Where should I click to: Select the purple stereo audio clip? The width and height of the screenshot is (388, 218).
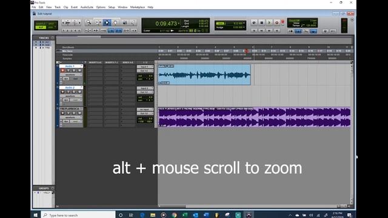(255, 117)
